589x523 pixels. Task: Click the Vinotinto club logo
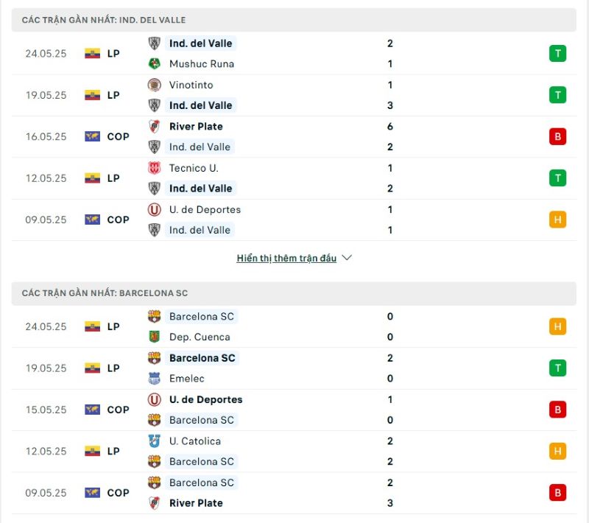154,85
